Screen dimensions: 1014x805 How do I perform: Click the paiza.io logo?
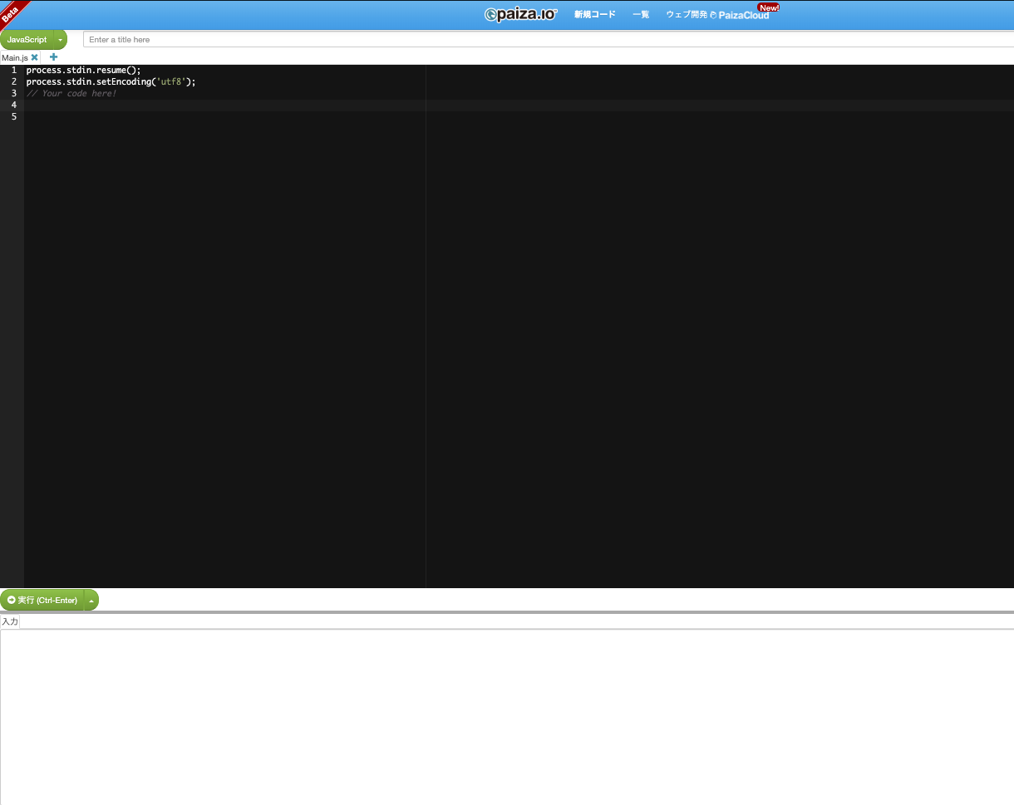click(x=521, y=14)
